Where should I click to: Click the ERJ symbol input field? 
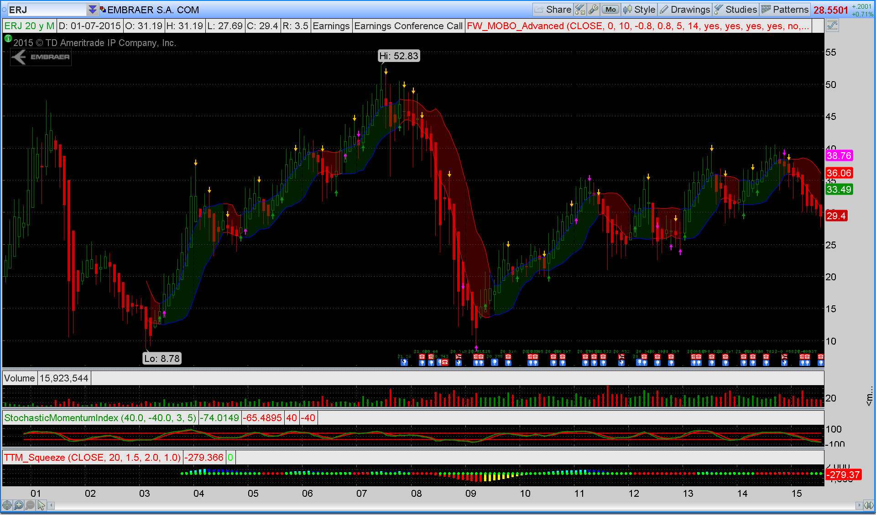(46, 10)
